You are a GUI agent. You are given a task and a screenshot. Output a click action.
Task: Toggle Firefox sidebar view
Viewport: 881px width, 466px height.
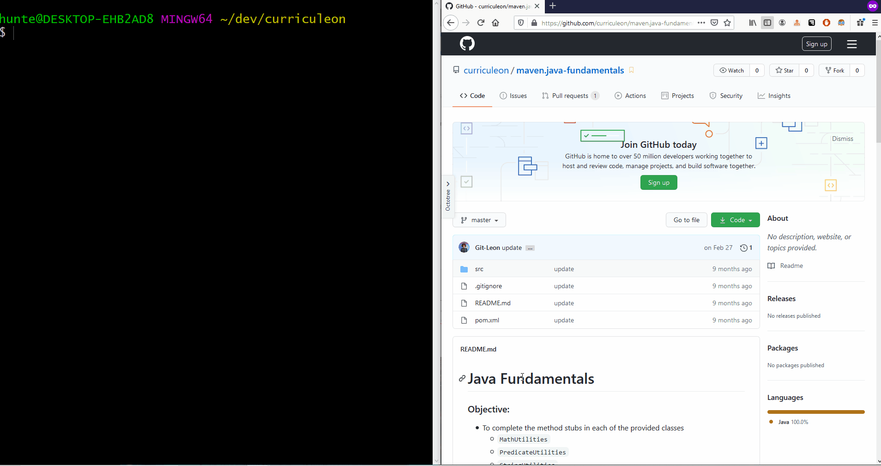point(767,23)
